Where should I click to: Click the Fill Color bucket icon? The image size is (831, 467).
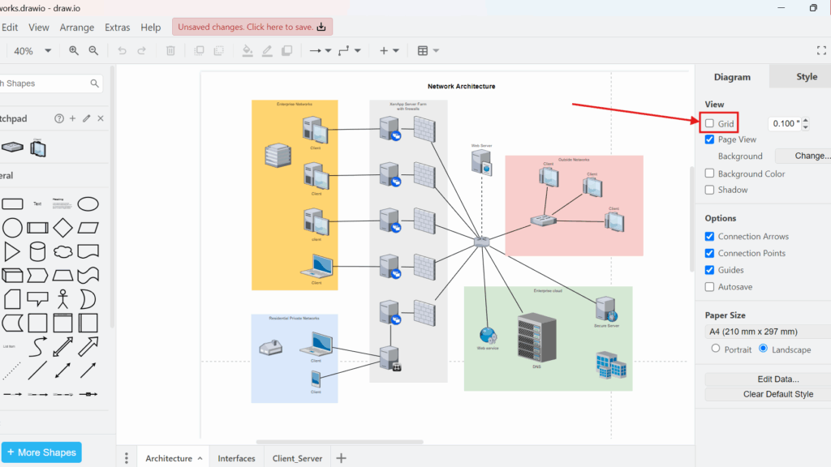click(248, 50)
